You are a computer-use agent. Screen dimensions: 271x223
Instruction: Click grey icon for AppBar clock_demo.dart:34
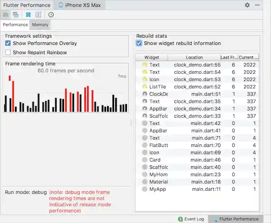click(145, 109)
